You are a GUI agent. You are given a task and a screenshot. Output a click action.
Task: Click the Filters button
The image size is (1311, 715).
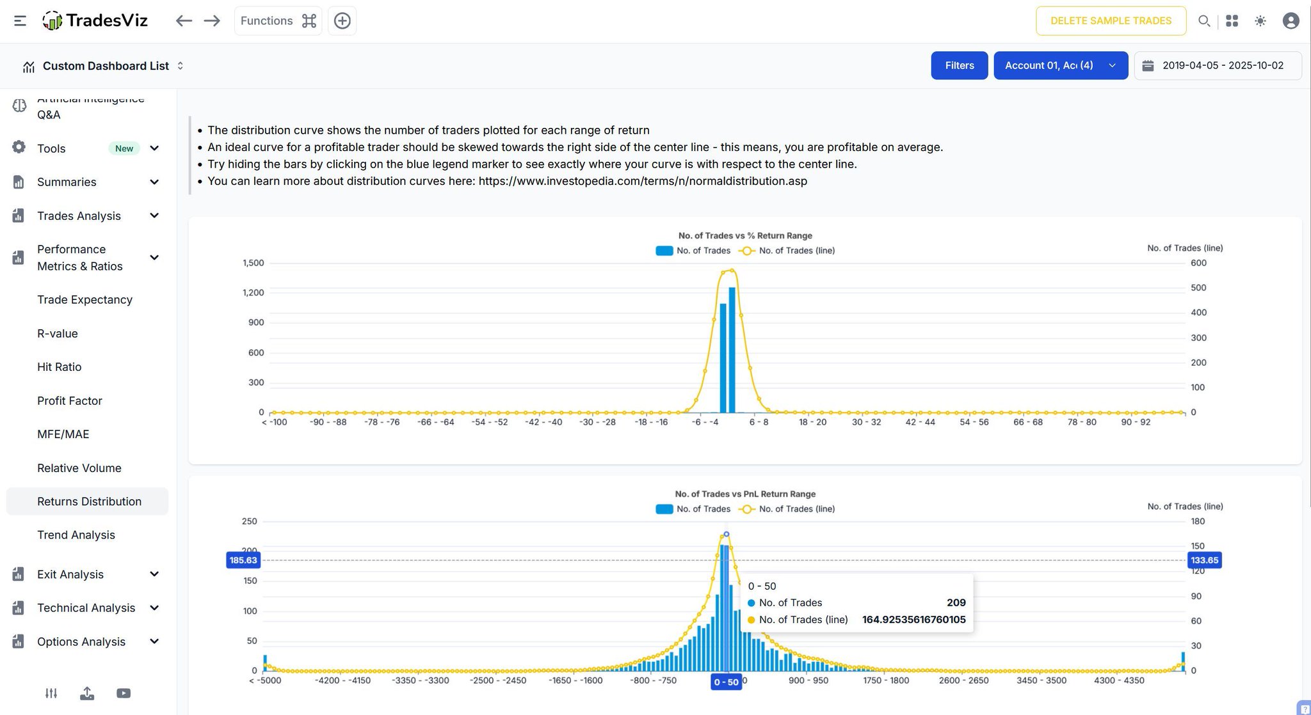pyautogui.click(x=959, y=65)
